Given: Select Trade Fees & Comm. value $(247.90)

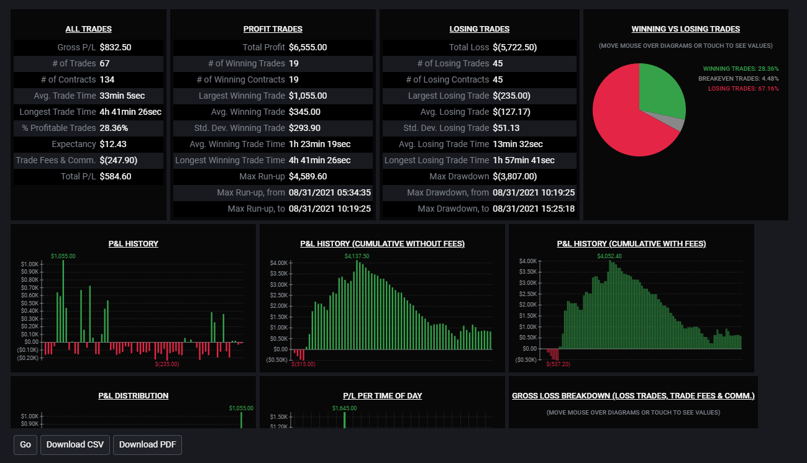Looking at the screenshot, I should coord(118,160).
